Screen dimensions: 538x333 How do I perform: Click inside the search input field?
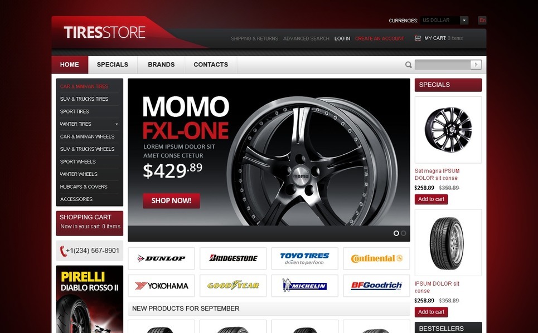pos(443,65)
